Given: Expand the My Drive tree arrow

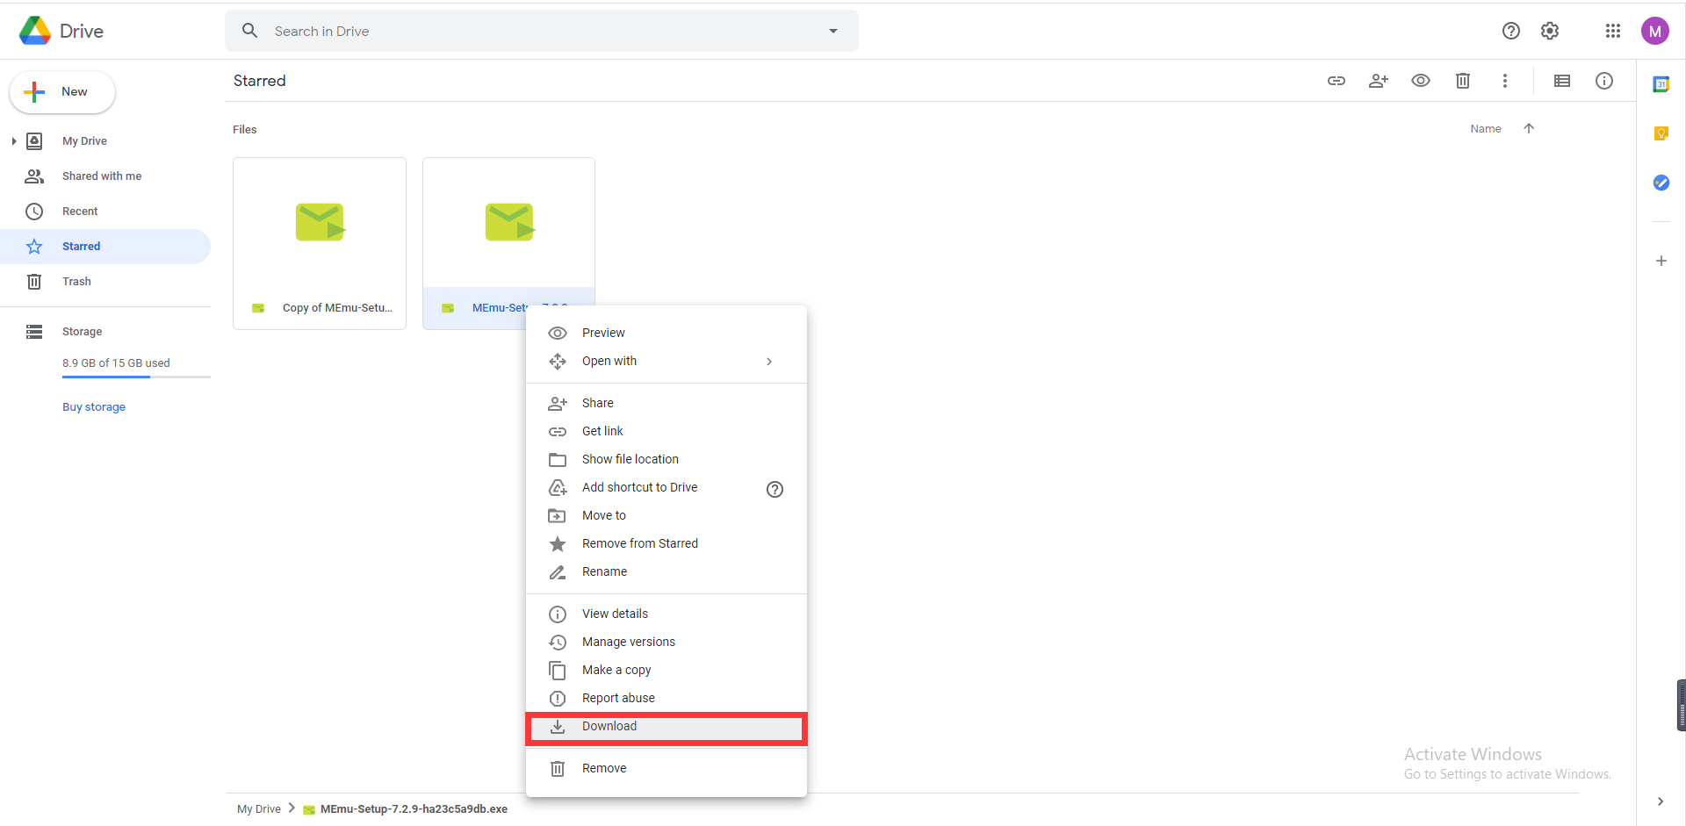Looking at the screenshot, I should tap(14, 141).
